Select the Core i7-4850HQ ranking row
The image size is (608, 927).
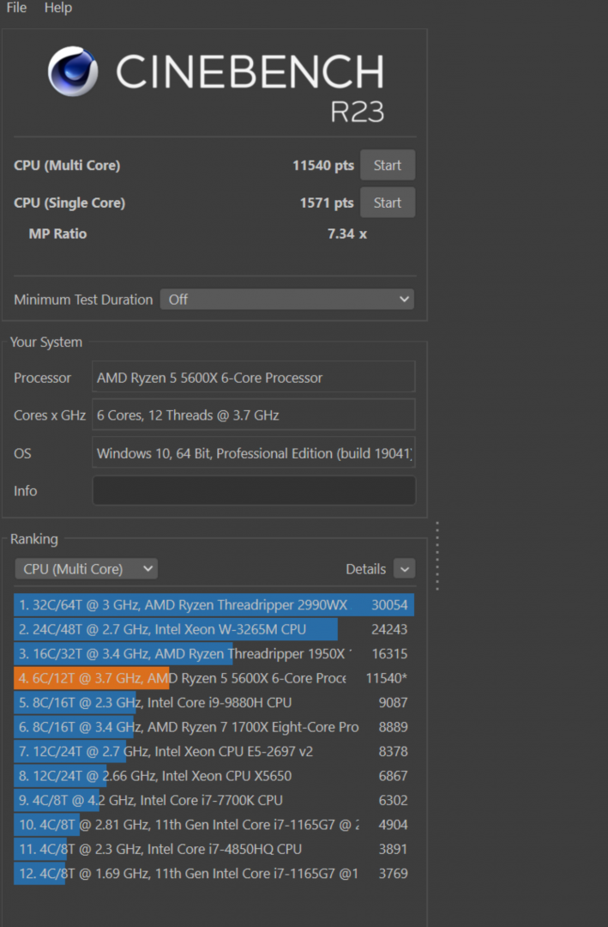[x=214, y=849]
